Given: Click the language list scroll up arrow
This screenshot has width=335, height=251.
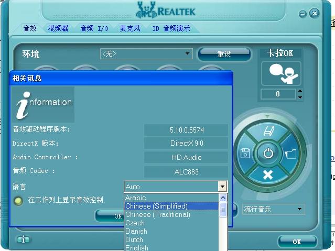Looking at the screenshot, I should click(223, 198).
